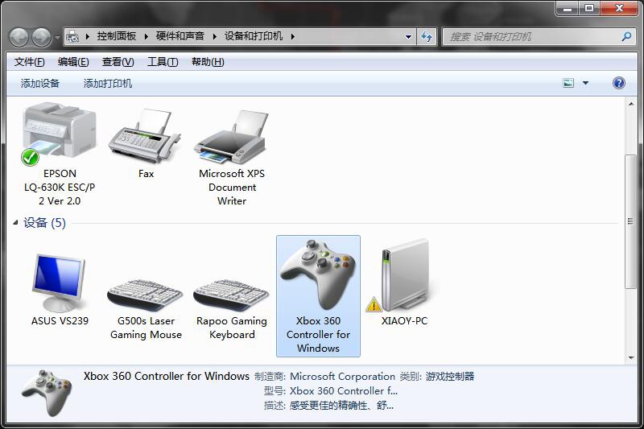Expand arrow after 硬件和声音 breadcrumb
644x429 pixels.
click(214, 36)
